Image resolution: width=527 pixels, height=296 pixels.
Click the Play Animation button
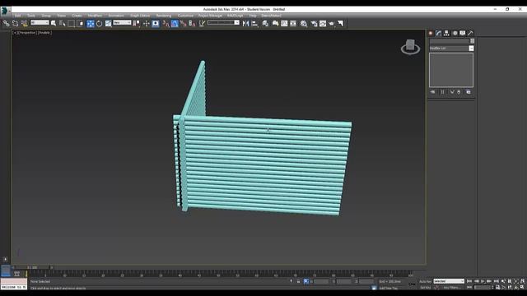click(x=483, y=281)
